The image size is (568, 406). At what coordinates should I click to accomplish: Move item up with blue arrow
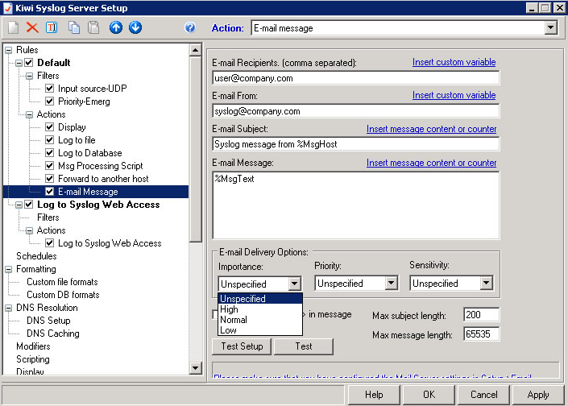[116, 27]
